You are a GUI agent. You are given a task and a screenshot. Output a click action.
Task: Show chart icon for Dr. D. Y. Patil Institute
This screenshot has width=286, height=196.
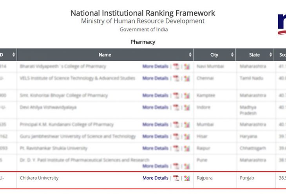[x=187, y=166]
